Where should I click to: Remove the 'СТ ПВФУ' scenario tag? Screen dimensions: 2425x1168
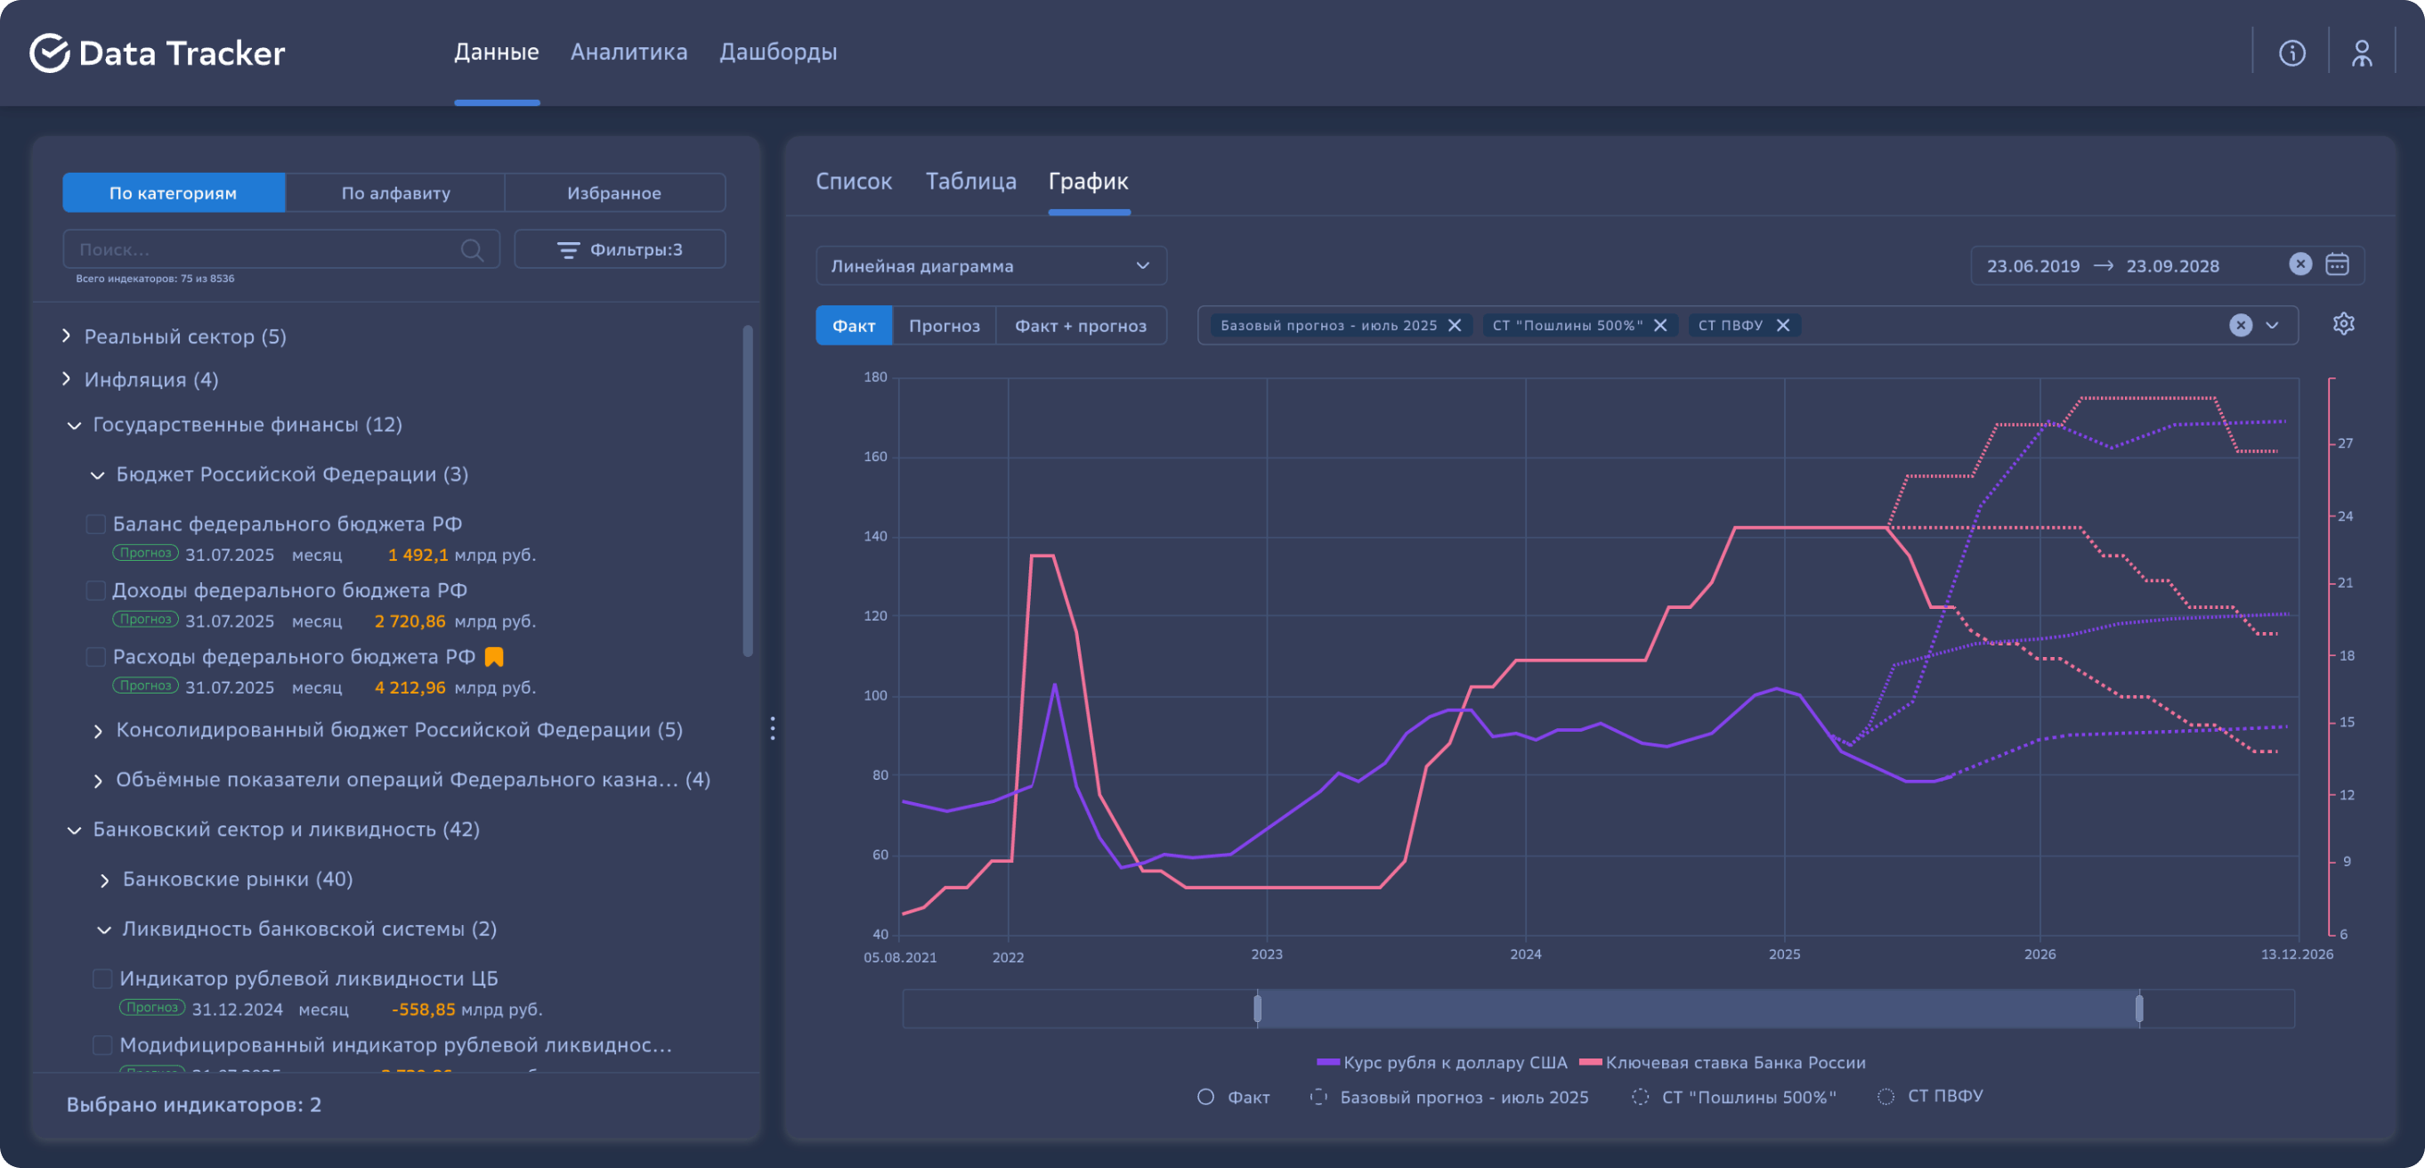pyautogui.click(x=1783, y=326)
